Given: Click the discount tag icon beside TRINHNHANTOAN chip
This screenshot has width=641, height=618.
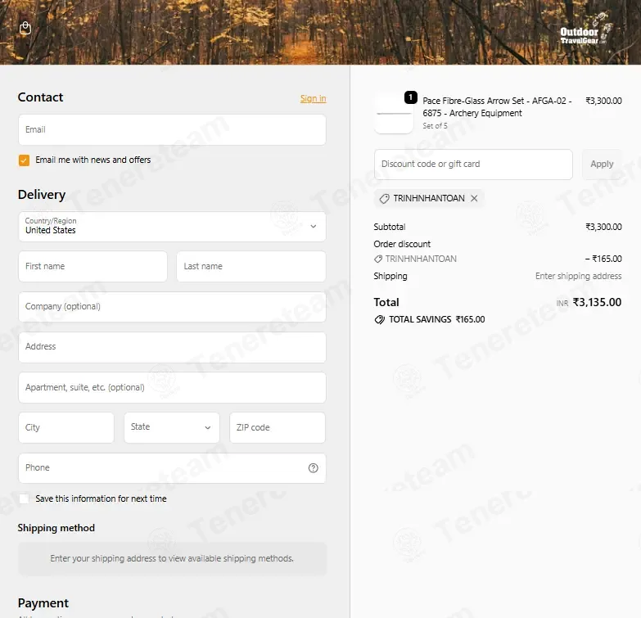Looking at the screenshot, I should click(384, 199).
